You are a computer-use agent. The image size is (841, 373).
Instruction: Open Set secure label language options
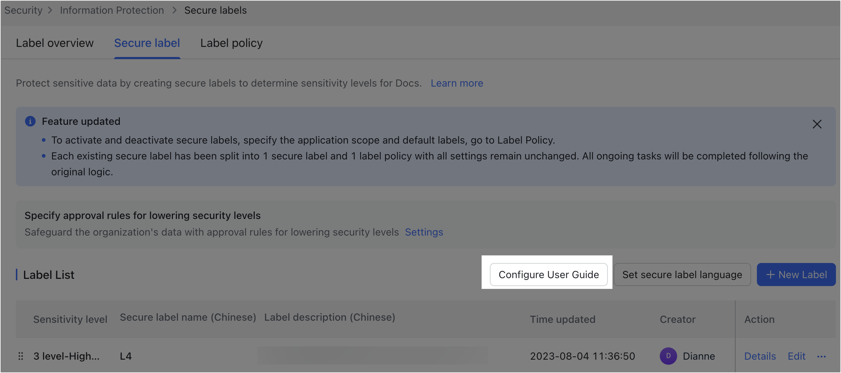pyautogui.click(x=682, y=275)
